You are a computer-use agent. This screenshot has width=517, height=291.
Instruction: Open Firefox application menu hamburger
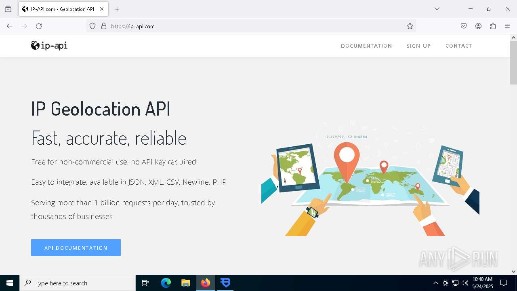tap(507, 26)
